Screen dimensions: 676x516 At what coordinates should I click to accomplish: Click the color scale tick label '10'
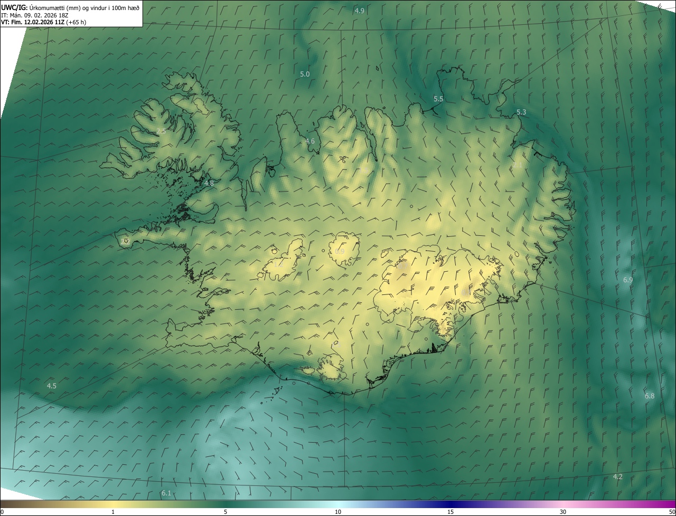click(338, 512)
